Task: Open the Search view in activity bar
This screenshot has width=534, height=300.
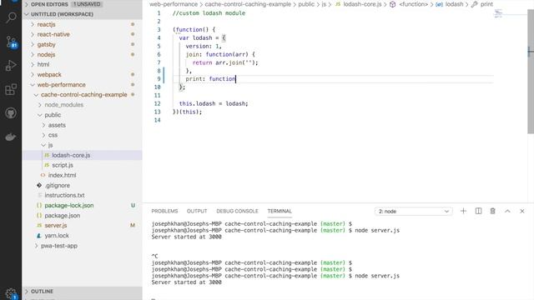Action: click(x=11, y=17)
